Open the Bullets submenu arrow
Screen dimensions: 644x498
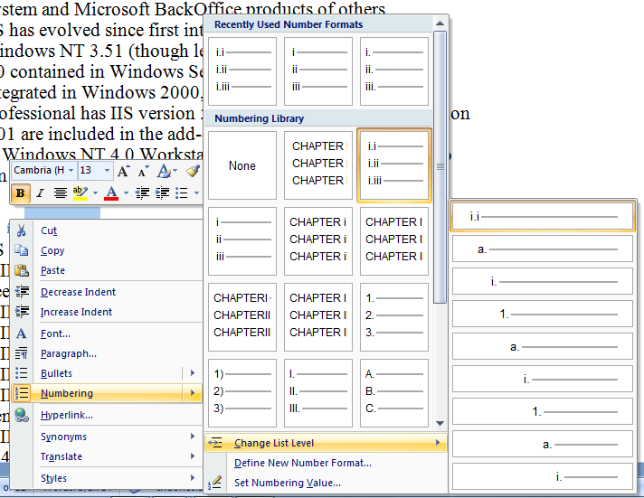[x=193, y=373]
